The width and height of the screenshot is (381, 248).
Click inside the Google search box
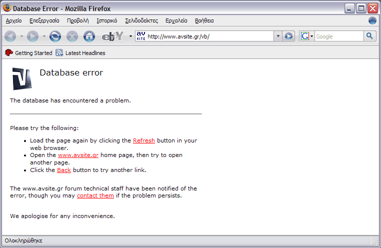click(339, 36)
